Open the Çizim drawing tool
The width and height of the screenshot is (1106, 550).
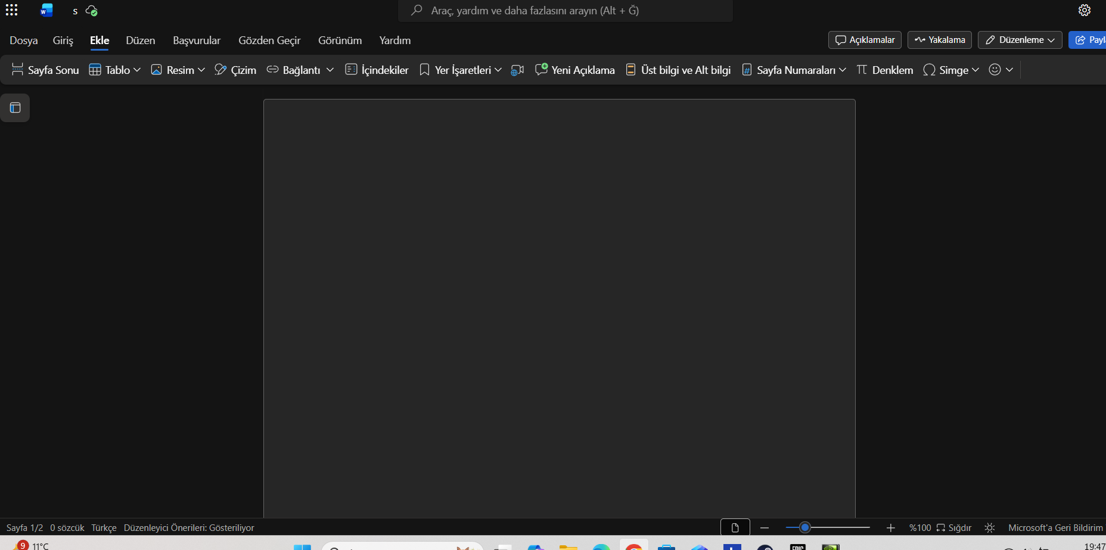click(235, 70)
